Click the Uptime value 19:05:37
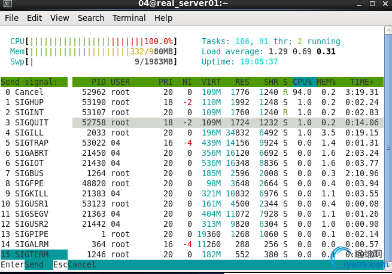This screenshot has height=274, width=392. point(259,61)
